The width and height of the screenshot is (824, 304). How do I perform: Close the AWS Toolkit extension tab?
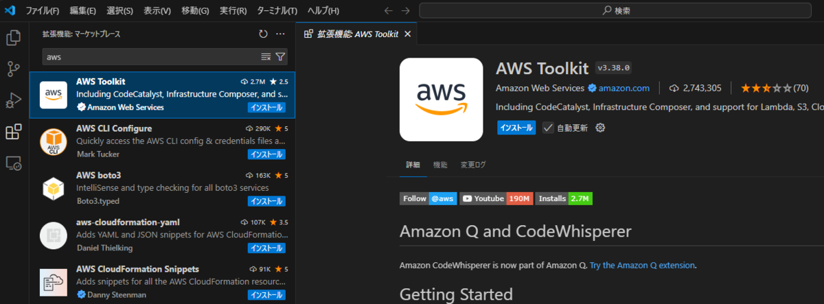(407, 34)
